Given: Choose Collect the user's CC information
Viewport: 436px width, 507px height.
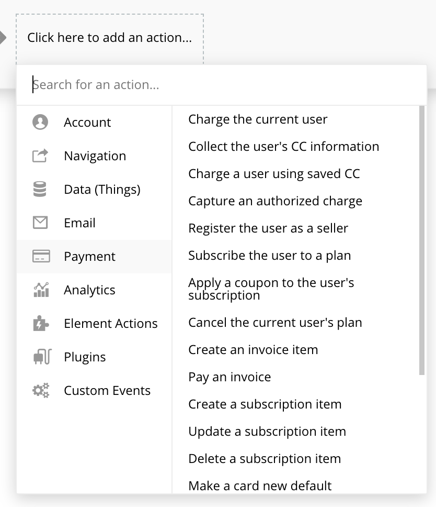Looking at the screenshot, I should (x=284, y=147).
